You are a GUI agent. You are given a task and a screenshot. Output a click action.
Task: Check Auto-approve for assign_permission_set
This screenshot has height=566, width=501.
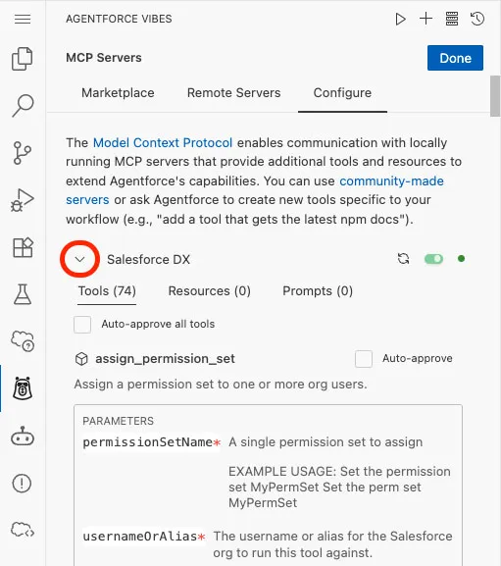point(364,359)
